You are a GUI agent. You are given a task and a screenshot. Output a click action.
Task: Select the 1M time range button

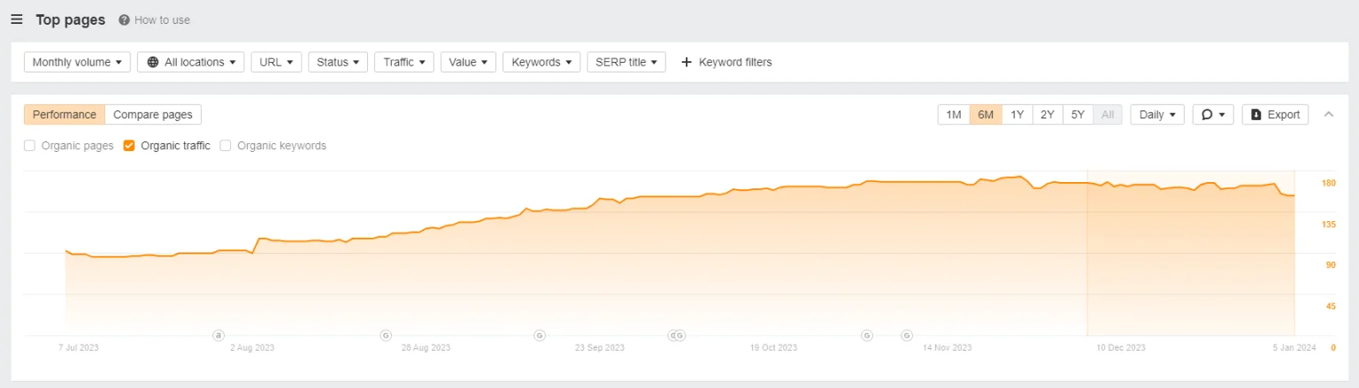click(x=953, y=114)
